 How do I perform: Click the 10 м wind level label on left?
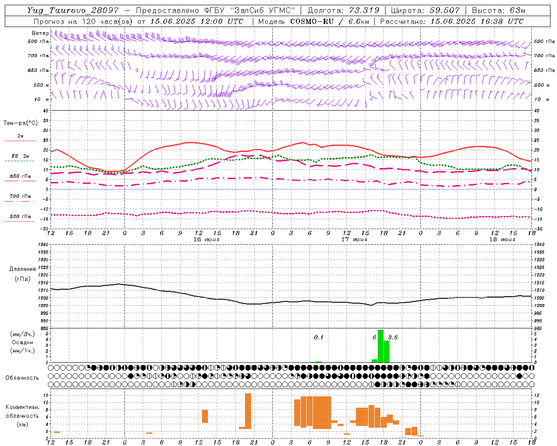point(42,99)
